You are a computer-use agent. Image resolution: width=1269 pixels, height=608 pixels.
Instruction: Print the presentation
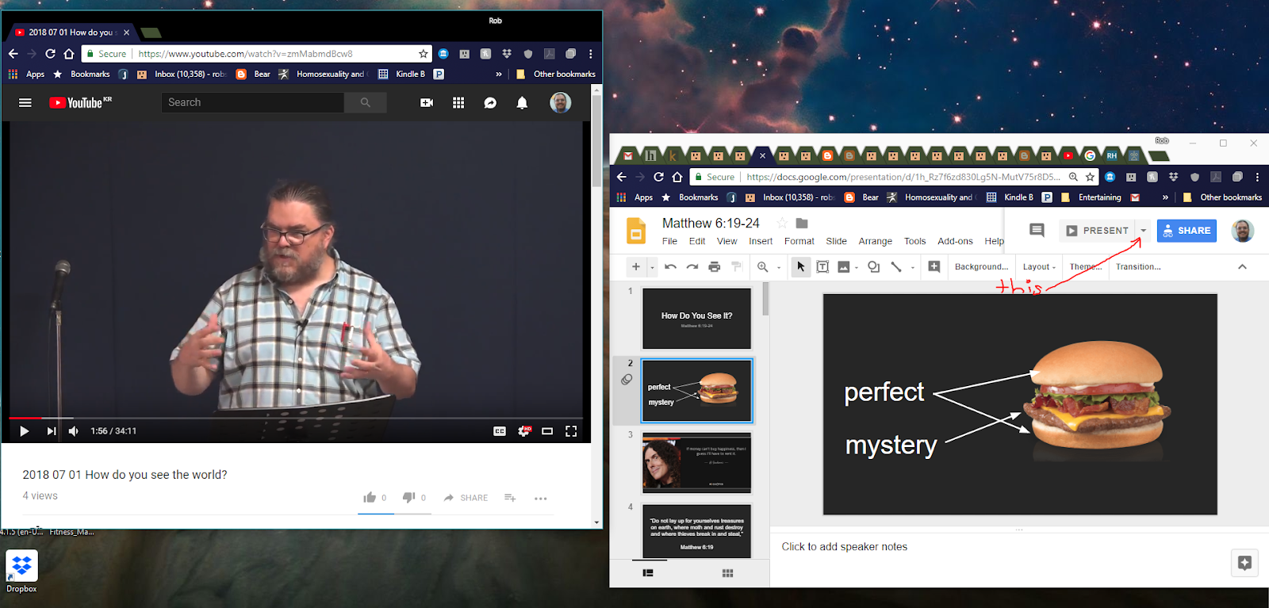(x=714, y=267)
